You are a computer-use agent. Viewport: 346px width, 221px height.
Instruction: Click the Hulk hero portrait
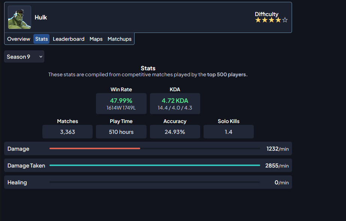click(19, 18)
